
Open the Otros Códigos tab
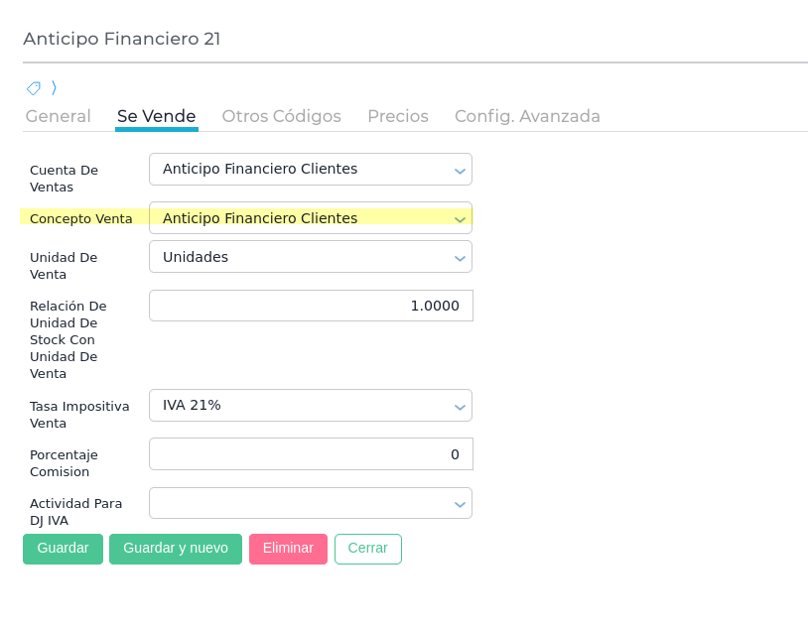tap(281, 116)
